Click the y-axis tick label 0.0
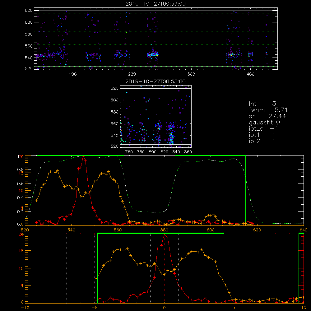The image size is (311, 311). pyautogui.click(x=20, y=225)
